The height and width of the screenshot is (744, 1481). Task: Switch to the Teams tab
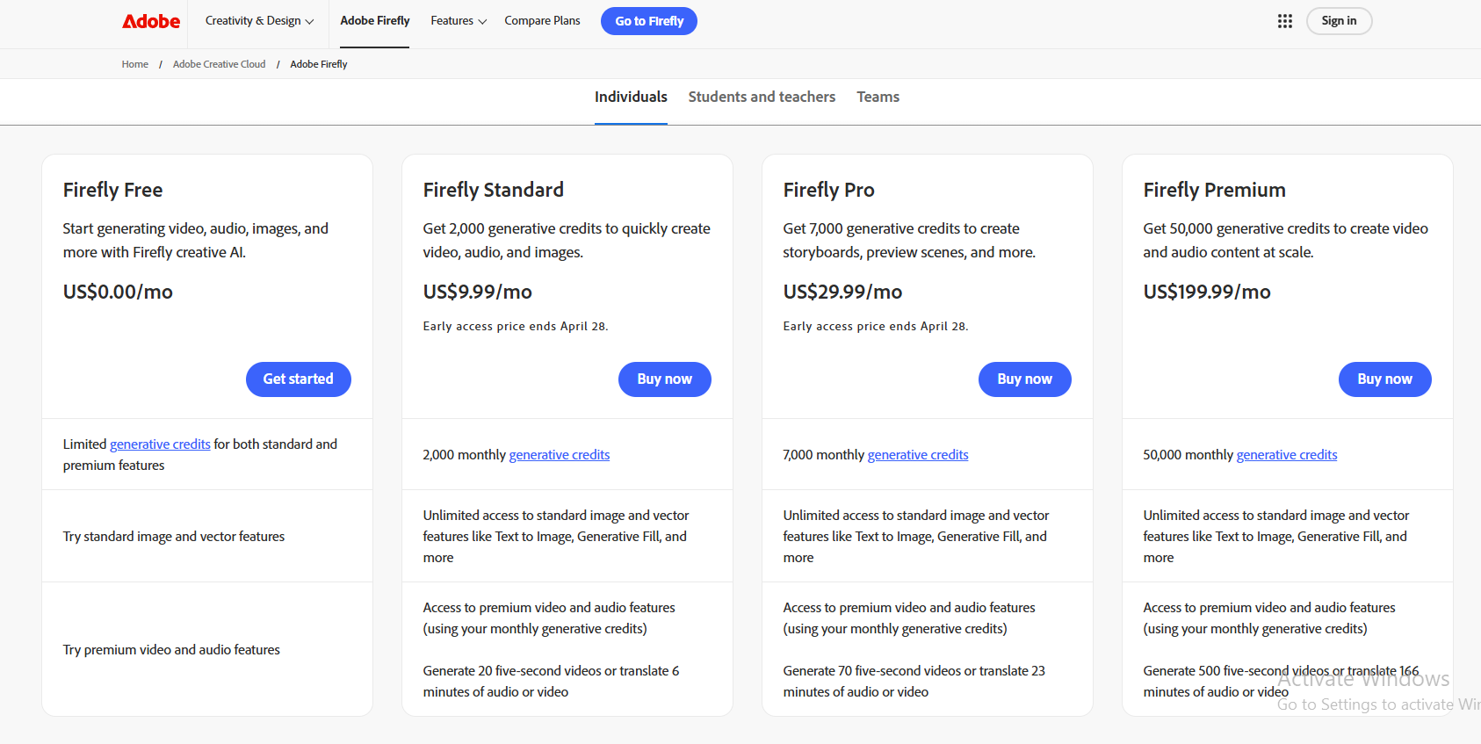click(878, 98)
